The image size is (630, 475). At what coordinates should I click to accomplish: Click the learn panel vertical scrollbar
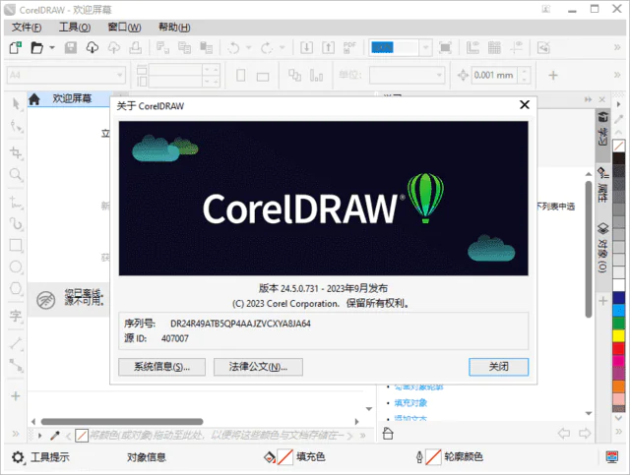tap(589, 249)
